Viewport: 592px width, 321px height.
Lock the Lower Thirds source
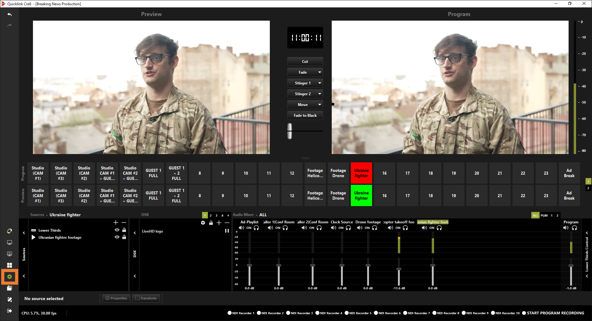click(x=124, y=230)
